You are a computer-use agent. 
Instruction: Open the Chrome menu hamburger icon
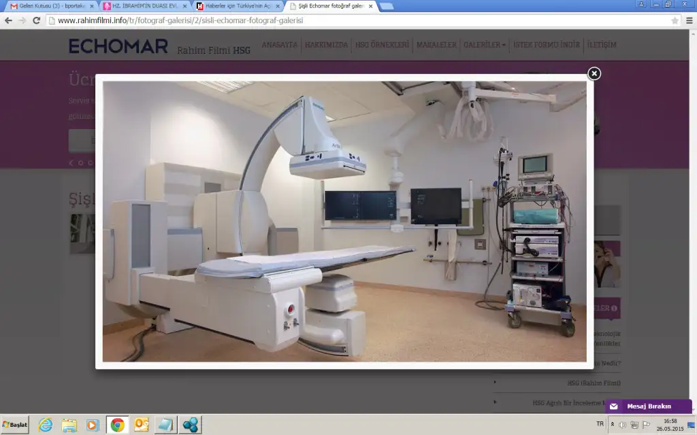click(687, 20)
